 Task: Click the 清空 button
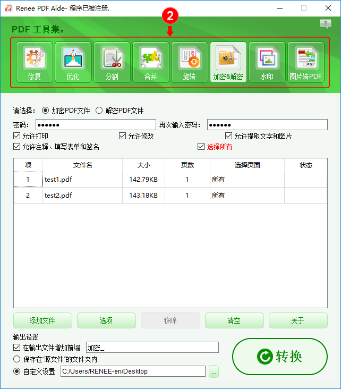[x=234, y=320]
